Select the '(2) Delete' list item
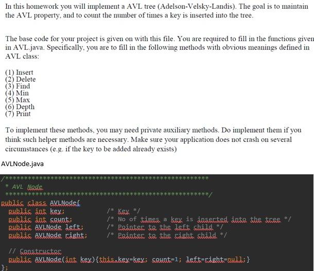Image resolution: width=314 pixels, height=271 pixels. (x=21, y=79)
